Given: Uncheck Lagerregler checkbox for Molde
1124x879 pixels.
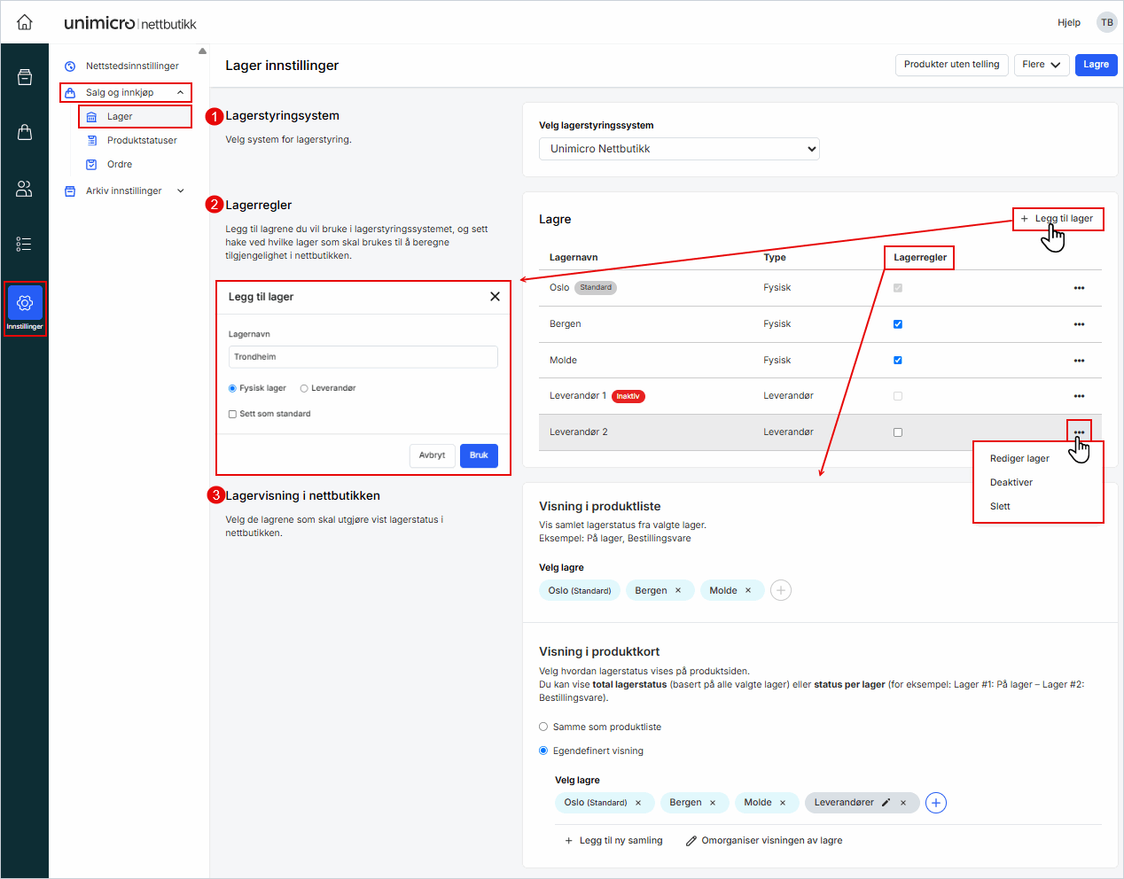Looking at the screenshot, I should (x=898, y=361).
